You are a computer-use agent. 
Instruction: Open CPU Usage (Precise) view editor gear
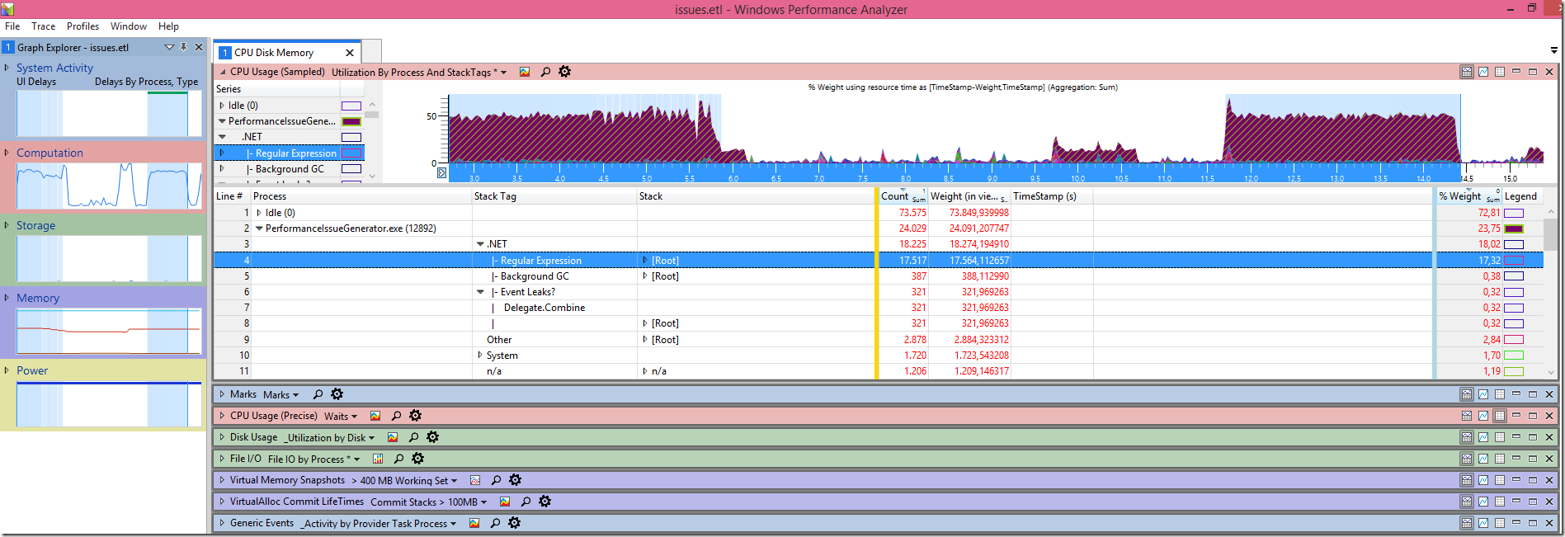[x=415, y=416]
